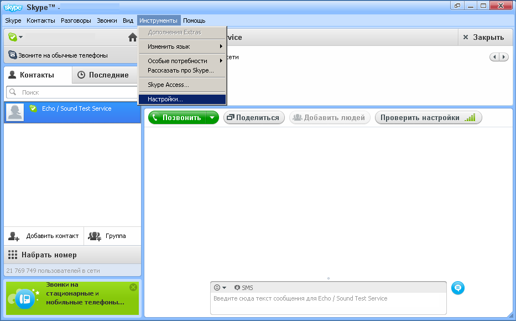516x321 pixels.
Task: Open Звоните на обычные телефоны banner
Action: click(x=70, y=55)
